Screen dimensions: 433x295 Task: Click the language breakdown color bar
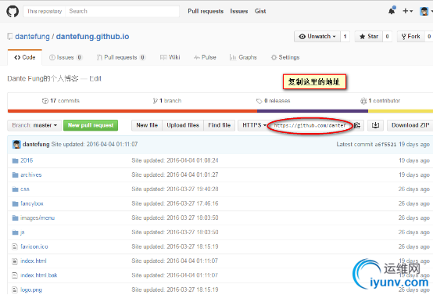[x=220, y=111]
